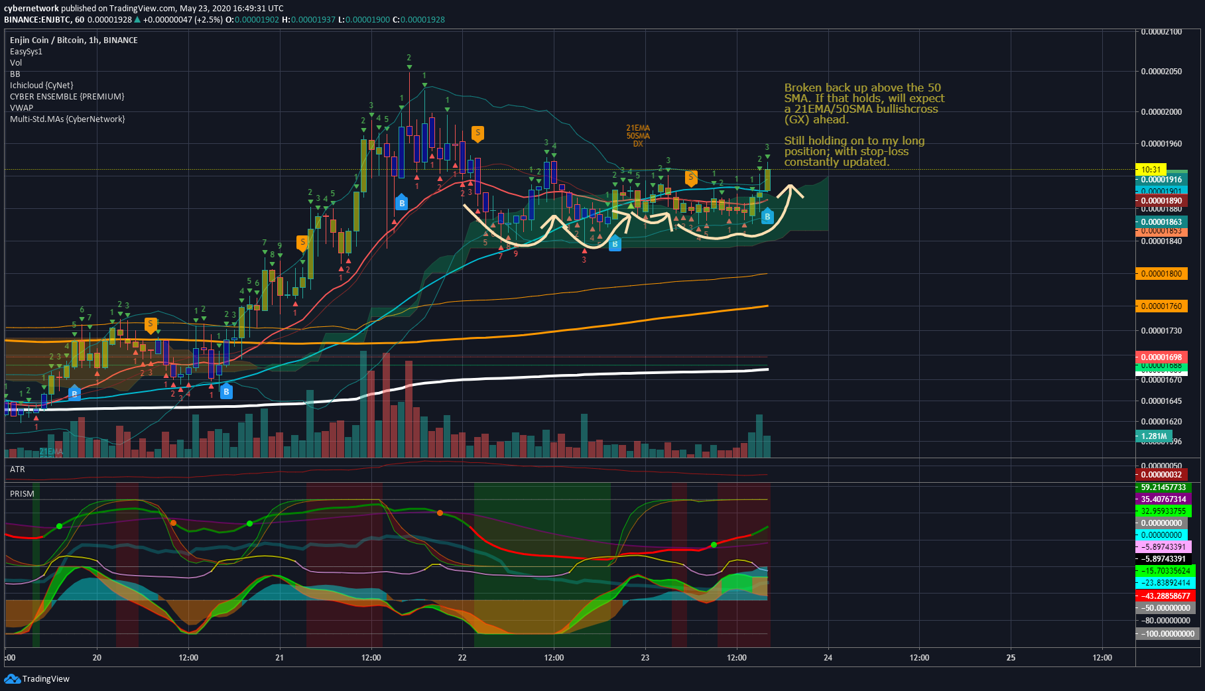Click the 1.281M volume label

click(1154, 436)
